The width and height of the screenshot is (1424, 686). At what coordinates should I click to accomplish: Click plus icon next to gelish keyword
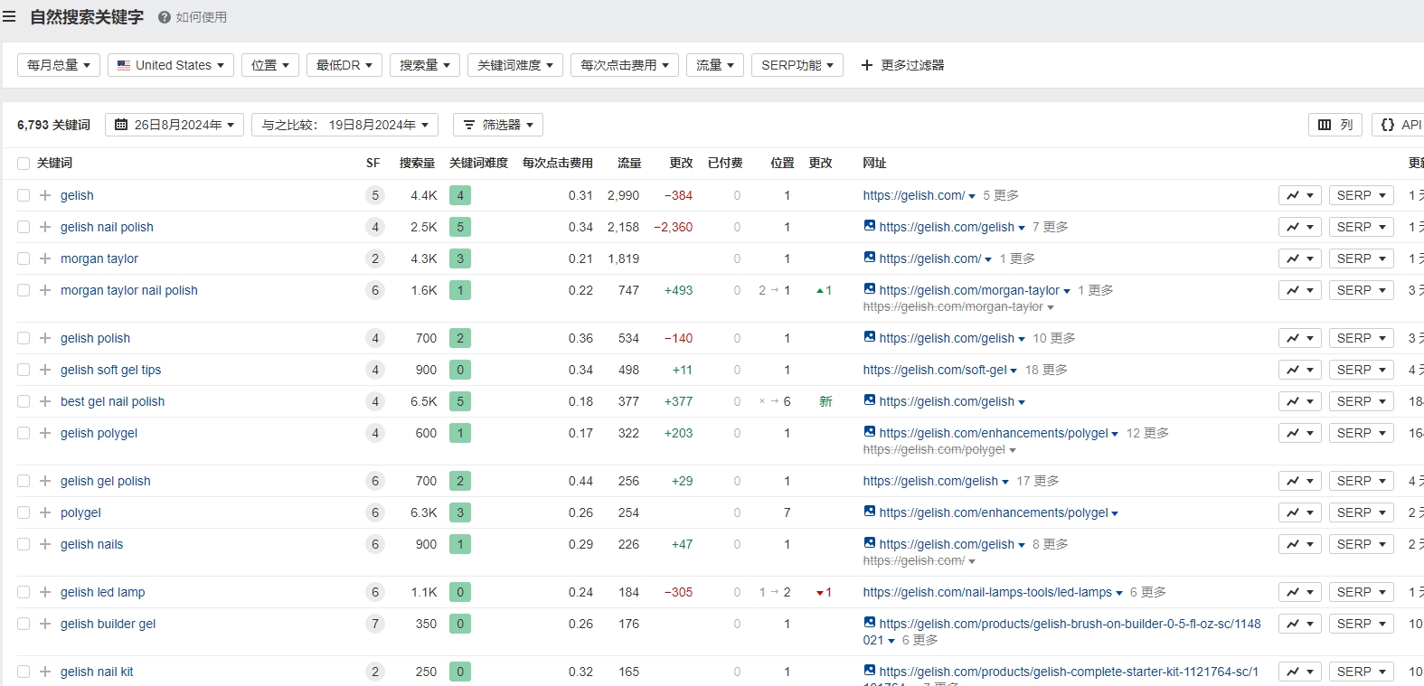45,195
